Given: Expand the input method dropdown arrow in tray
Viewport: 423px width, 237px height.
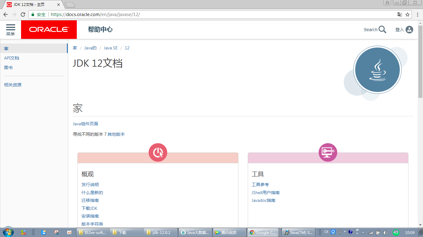Looking at the screenshot, I should (x=345, y=232).
